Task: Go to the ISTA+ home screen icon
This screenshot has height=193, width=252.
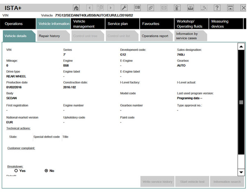Action: tap(76, 8)
